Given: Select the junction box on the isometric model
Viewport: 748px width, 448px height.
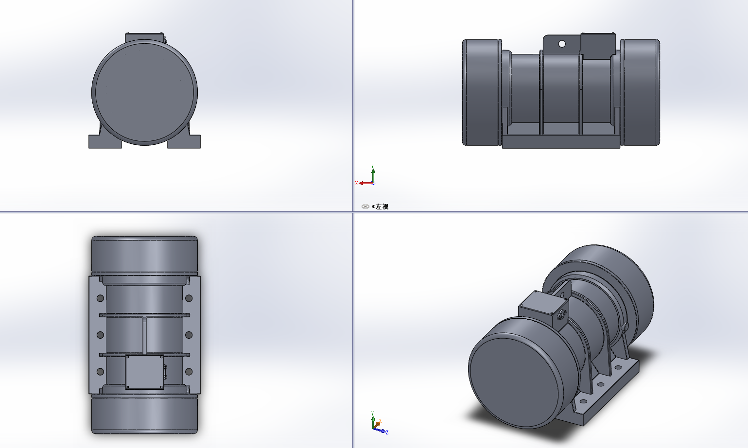Looking at the screenshot, I should coord(542,310).
